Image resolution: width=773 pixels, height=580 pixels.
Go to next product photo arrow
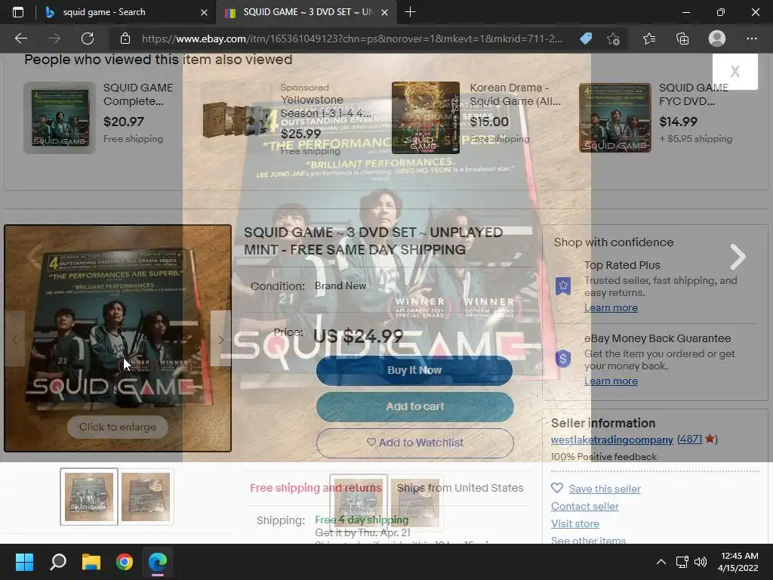click(220, 339)
